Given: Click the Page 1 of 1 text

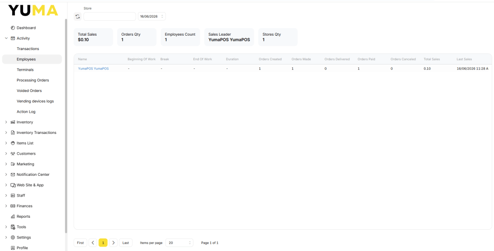Looking at the screenshot, I should (x=210, y=243).
